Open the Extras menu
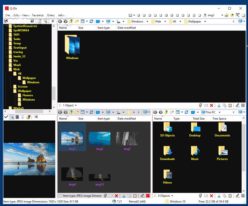Viewport: 248px width, 206px height. tap(51, 15)
